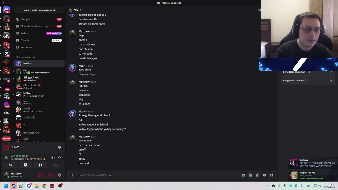Screen dimensions: 338x190
Task: Click the Misiones quests icon
Action: coord(17,47)
